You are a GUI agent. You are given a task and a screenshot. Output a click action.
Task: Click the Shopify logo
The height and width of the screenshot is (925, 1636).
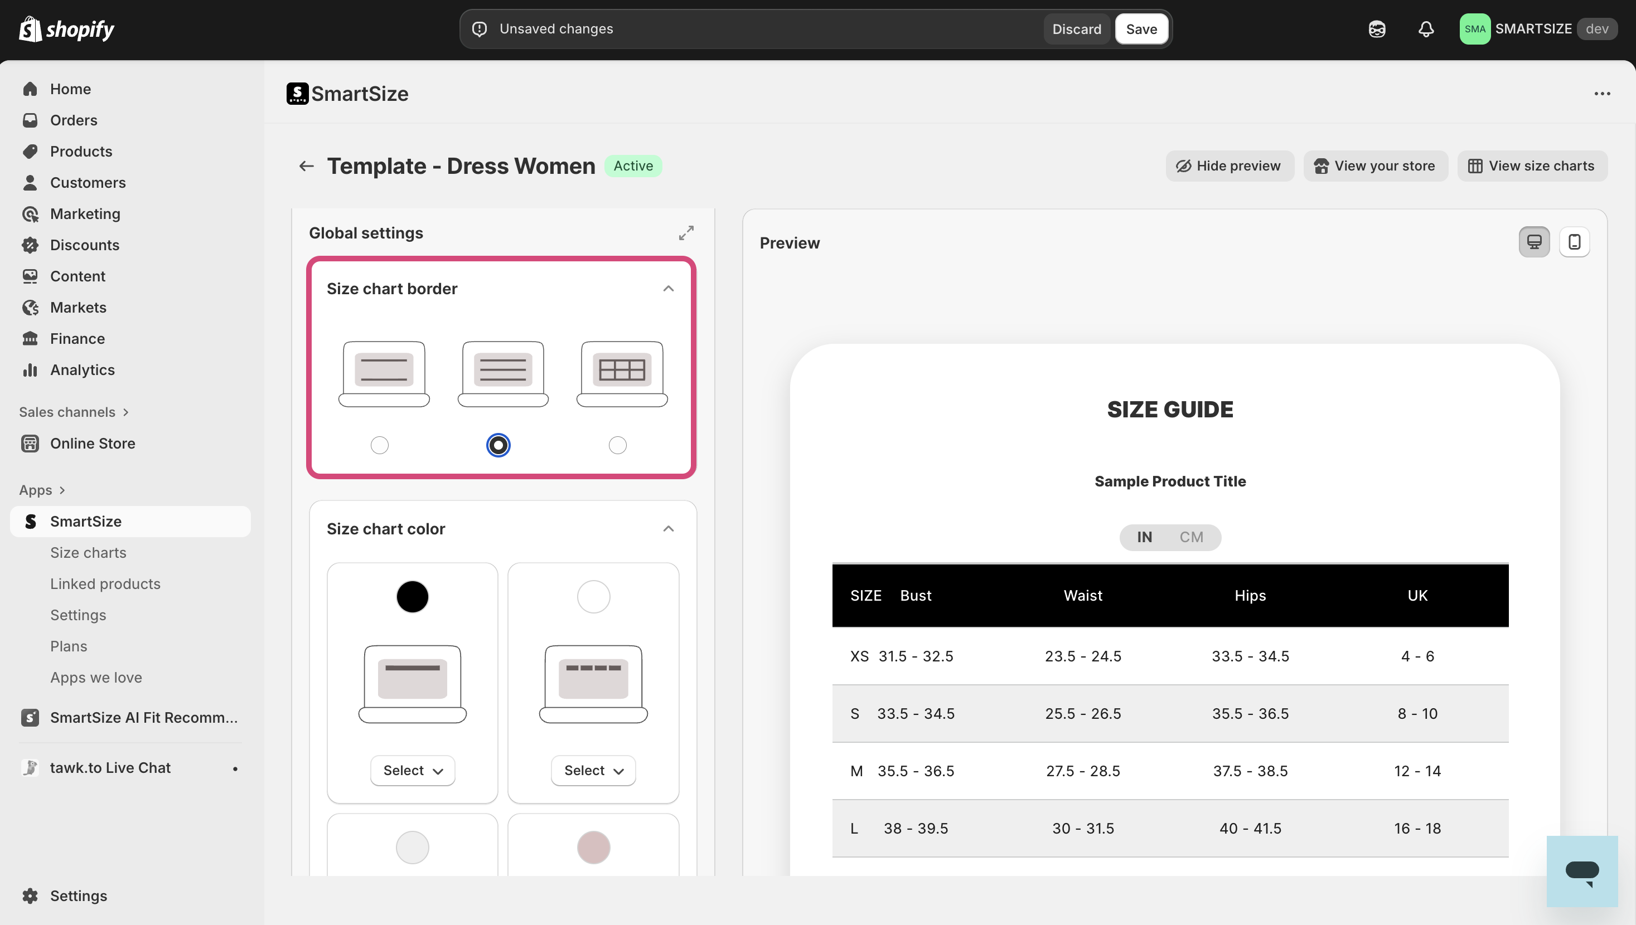pyautogui.click(x=67, y=29)
